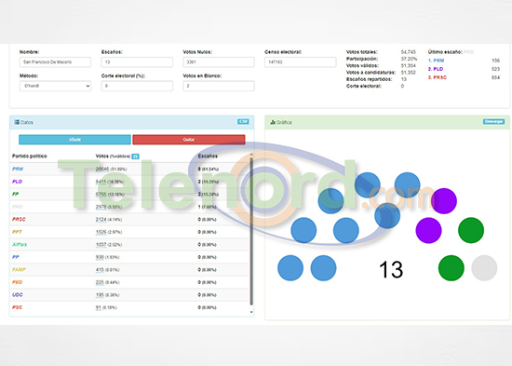Click the CSV export icon in Datos panel
The image size is (512, 366).
click(x=243, y=122)
